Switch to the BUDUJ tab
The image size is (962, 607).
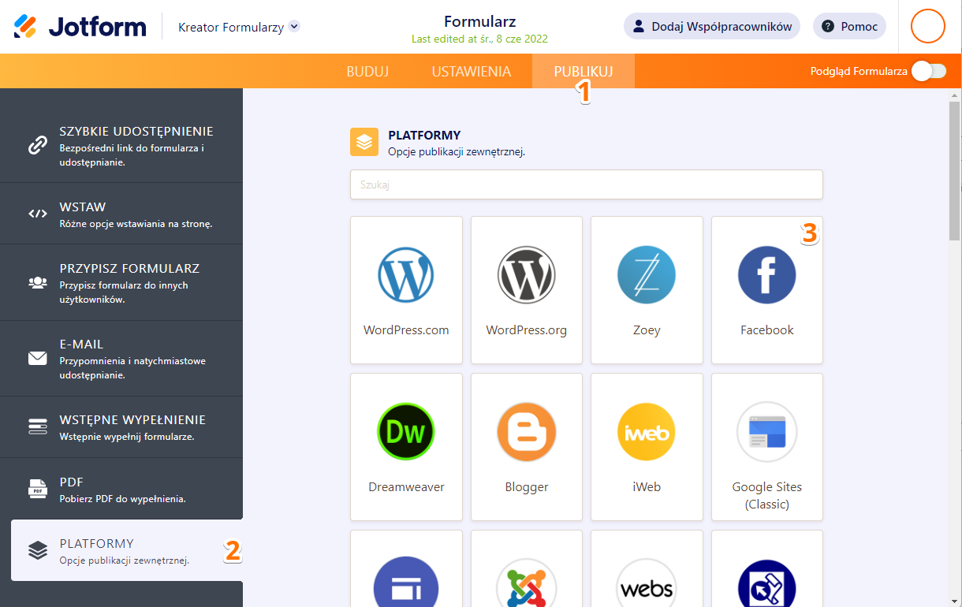pos(367,71)
